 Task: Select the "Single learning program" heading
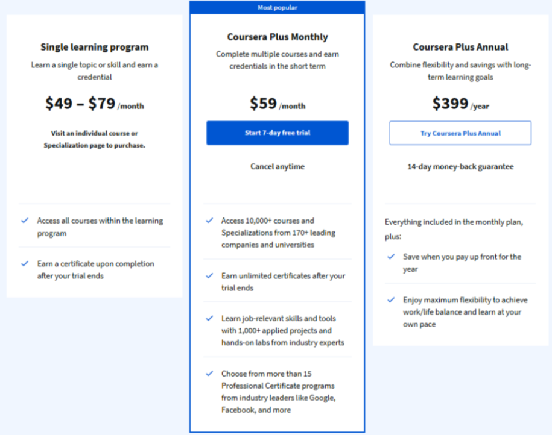tap(94, 47)
